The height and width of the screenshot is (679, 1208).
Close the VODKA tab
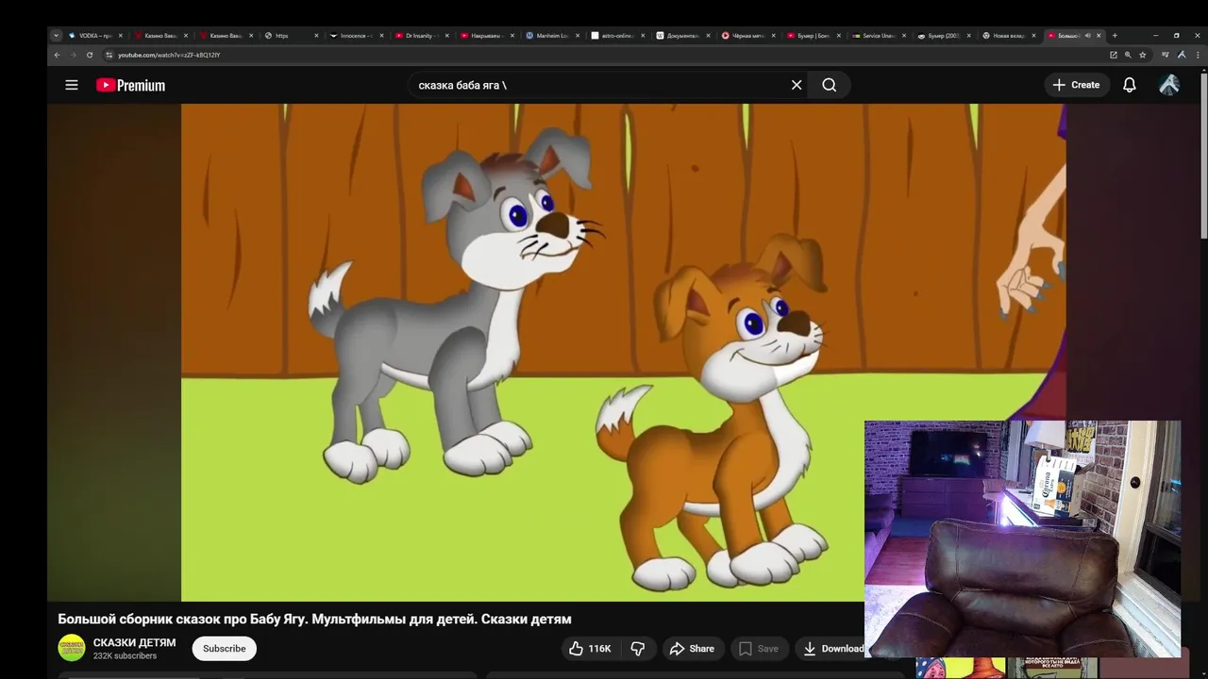click(x=120, y=36)
